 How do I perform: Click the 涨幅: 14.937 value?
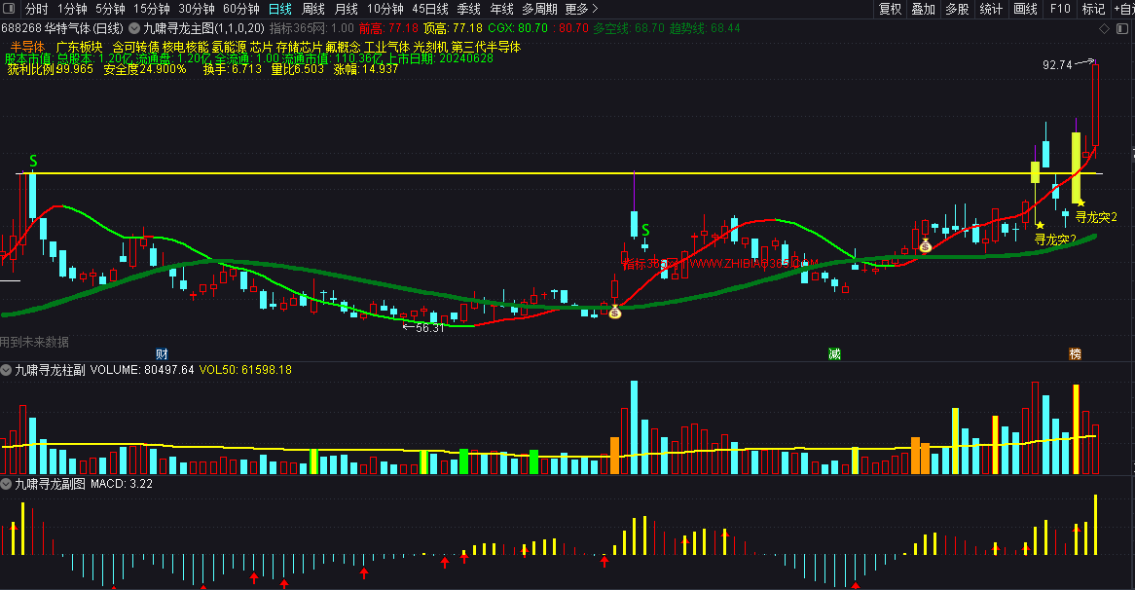click(366, 69)
